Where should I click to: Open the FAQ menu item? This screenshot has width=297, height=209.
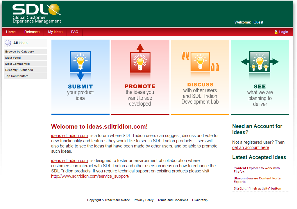coord(75,32)
